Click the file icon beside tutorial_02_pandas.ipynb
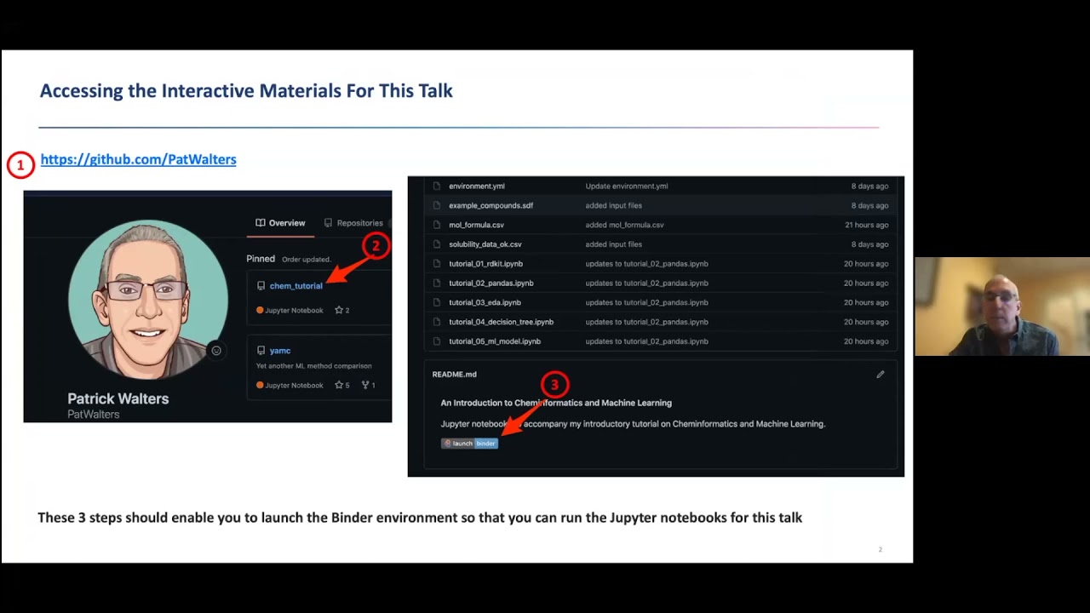Image resolution: width=1090 pixels, height=613 pixels. (437, 284)
